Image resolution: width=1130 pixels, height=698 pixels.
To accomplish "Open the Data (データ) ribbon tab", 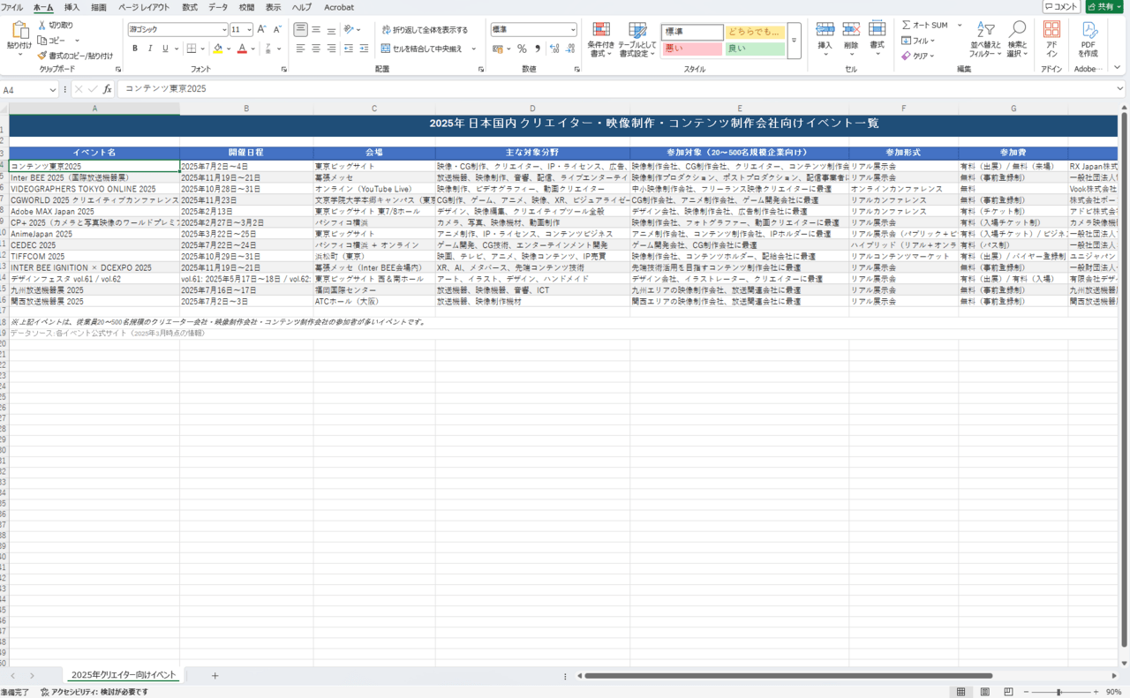I will [x=217, y=7].
